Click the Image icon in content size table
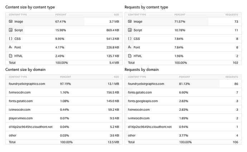 pos(10,22)
